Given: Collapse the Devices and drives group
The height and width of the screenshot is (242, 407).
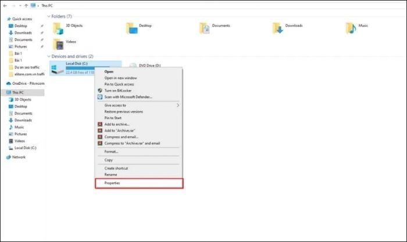Looking at the screenshot, I should [x=48, y=56].
